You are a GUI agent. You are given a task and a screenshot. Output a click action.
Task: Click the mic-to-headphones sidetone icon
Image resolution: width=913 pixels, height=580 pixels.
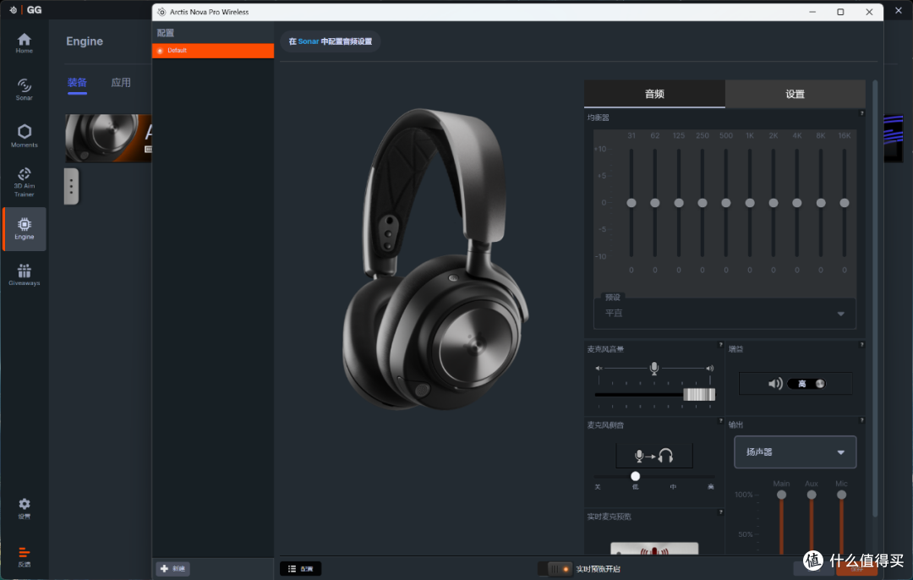[x=653, y=456]
